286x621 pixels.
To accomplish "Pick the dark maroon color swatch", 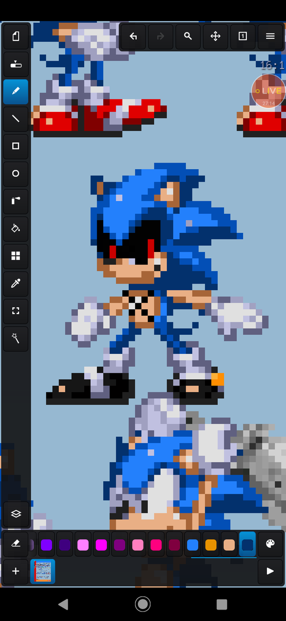I will 174,544.
